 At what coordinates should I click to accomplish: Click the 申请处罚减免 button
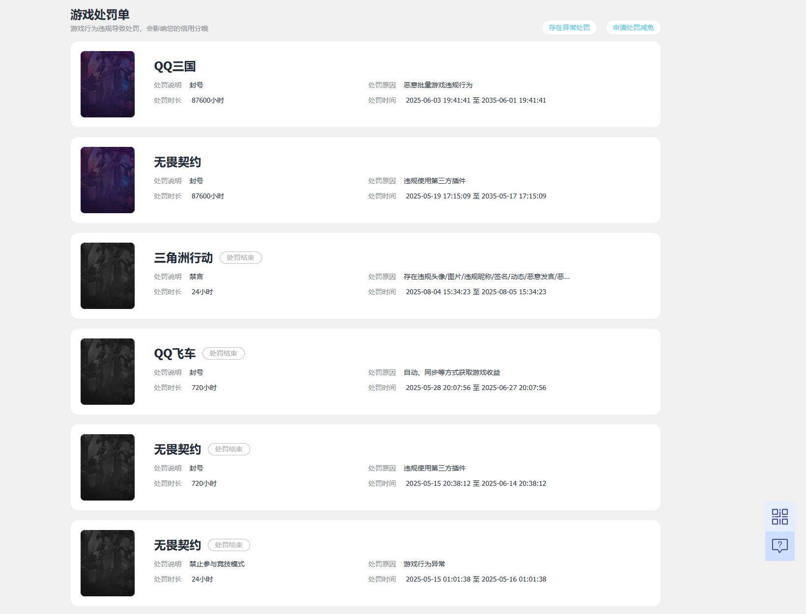(633, 28)
